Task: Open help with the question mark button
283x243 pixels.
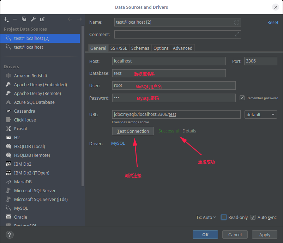Action: click(x=10, y=235)
